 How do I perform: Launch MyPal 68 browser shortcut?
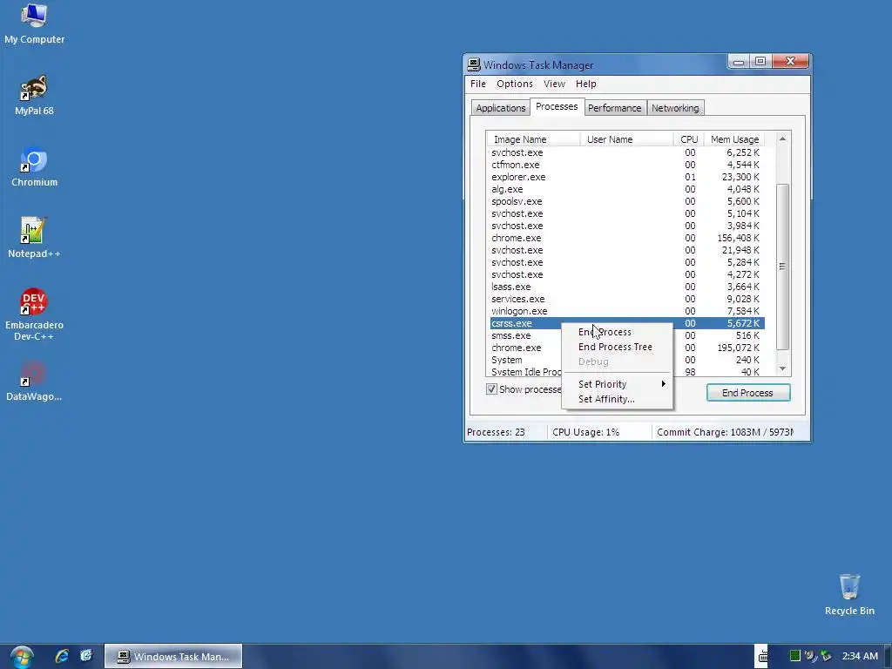[x=34, y=96]
